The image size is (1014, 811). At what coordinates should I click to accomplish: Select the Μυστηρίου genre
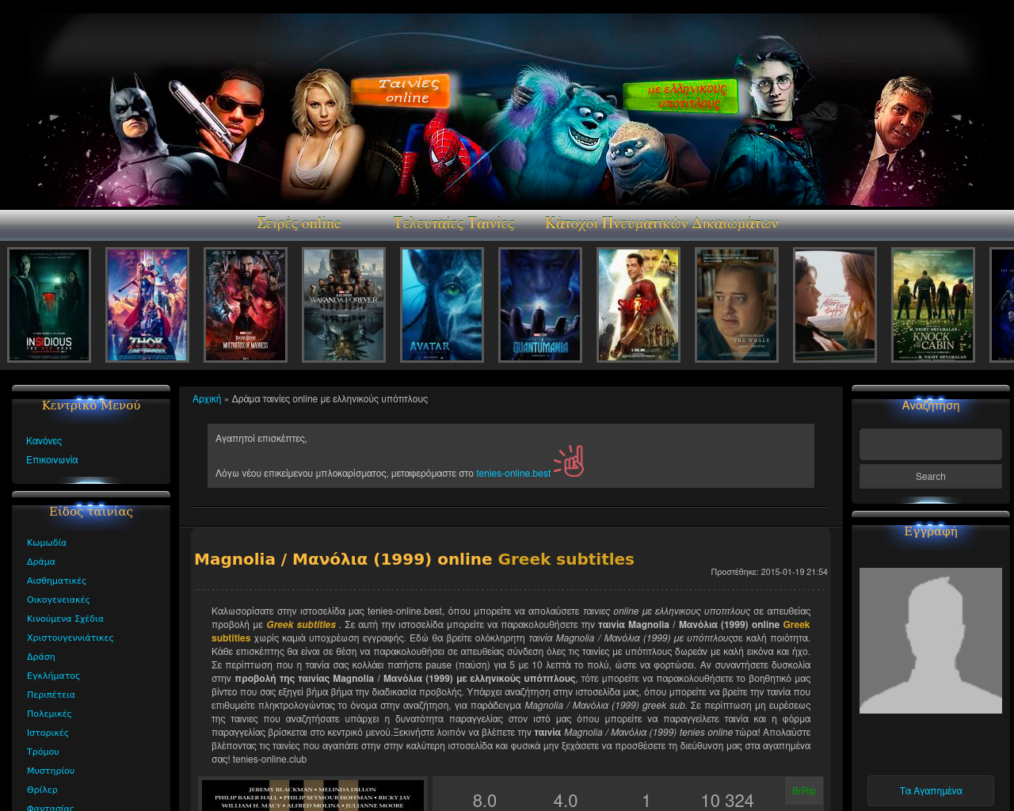[x=51, y=771]
